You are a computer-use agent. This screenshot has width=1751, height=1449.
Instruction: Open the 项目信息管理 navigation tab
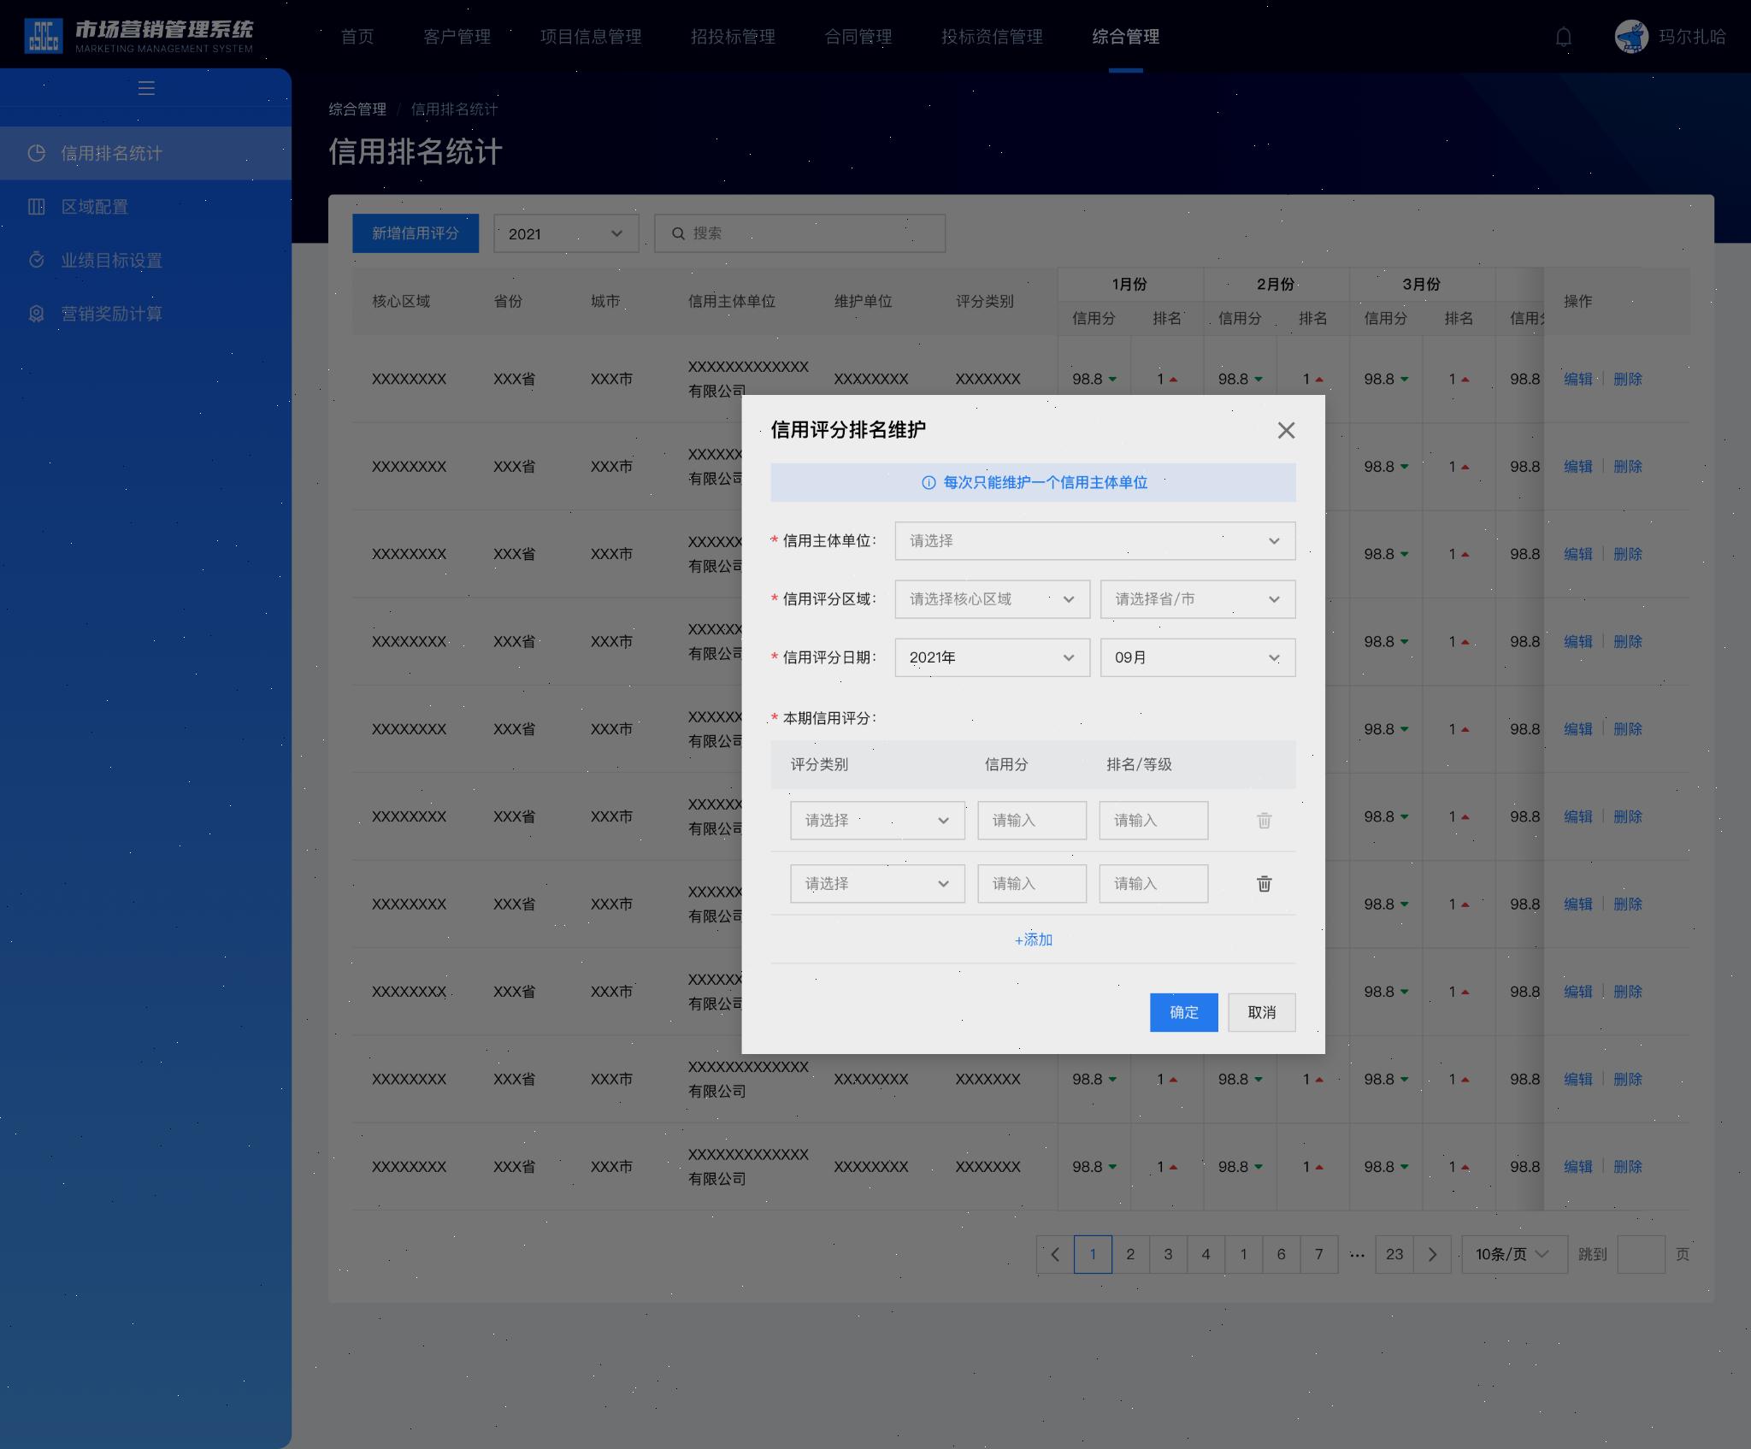(x=591, y=37)
